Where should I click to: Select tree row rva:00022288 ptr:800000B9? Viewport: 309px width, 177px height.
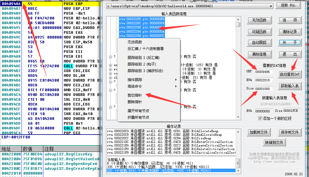[x=142, y=19]
